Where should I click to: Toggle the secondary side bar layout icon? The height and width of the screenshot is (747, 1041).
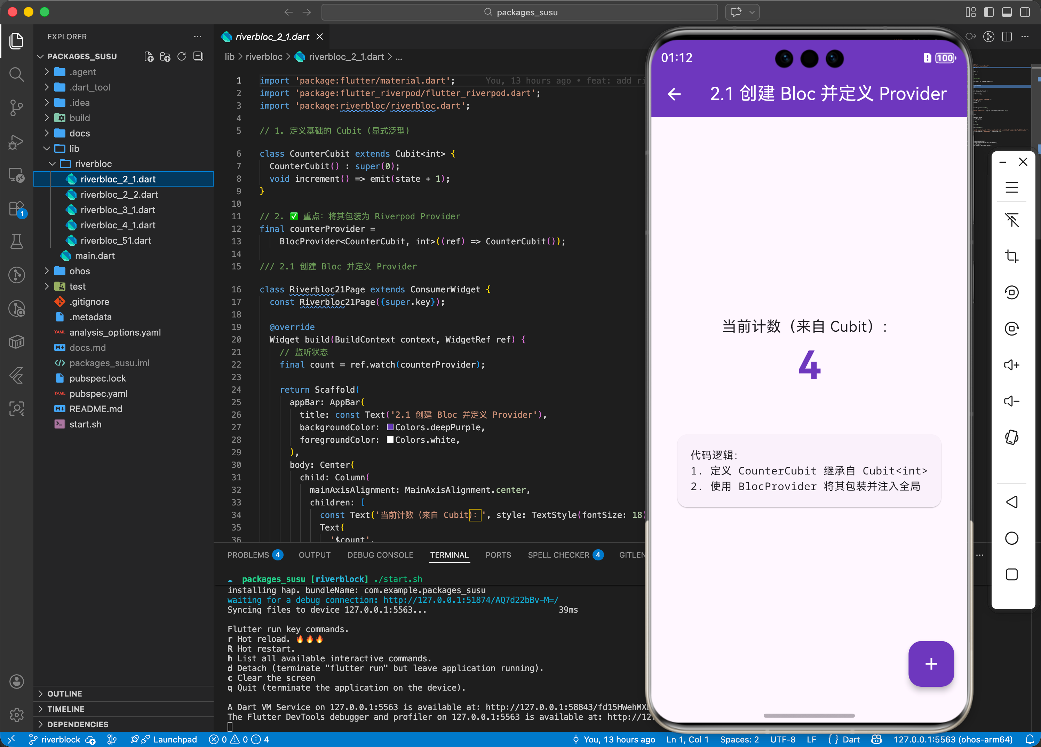coord(1025,12)
